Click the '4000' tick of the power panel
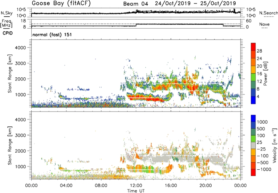This screenshot has width=278, height=193. tap(20, 48)
